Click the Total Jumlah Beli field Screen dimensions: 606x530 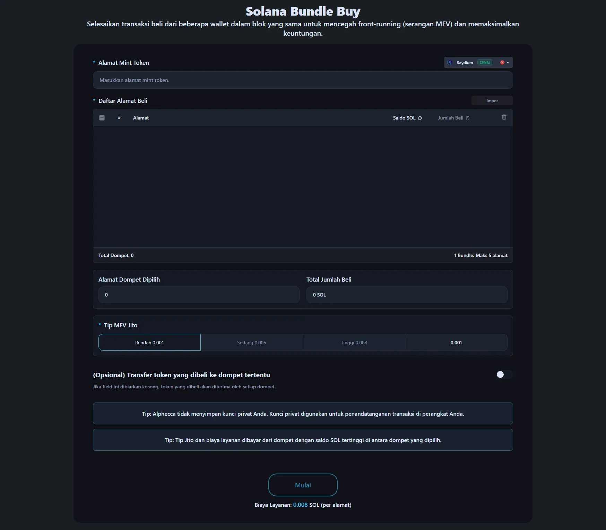coord(406,295)
